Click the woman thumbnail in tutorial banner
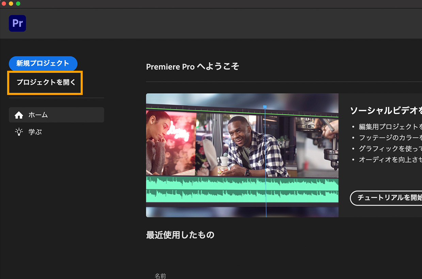The width and height of the screenshot is (422, 279). coord(171,143)
